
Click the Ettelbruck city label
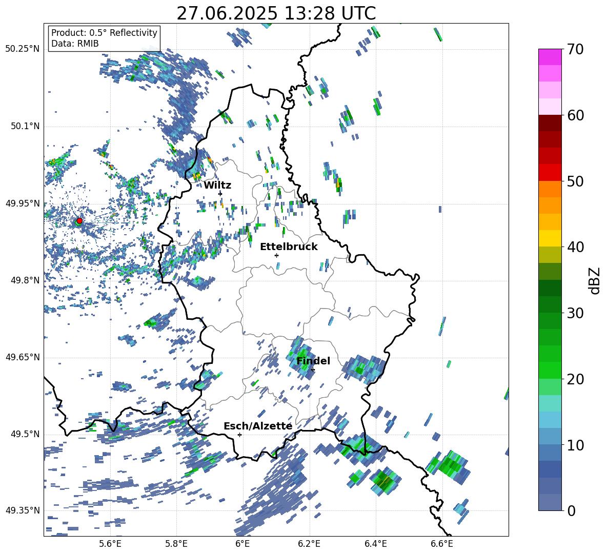(289, 247)
